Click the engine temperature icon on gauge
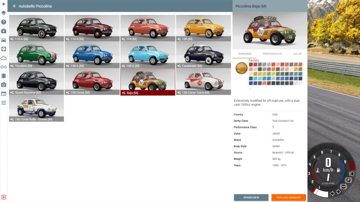This screenshot has width=360, height=202. (x=318, y=170)
